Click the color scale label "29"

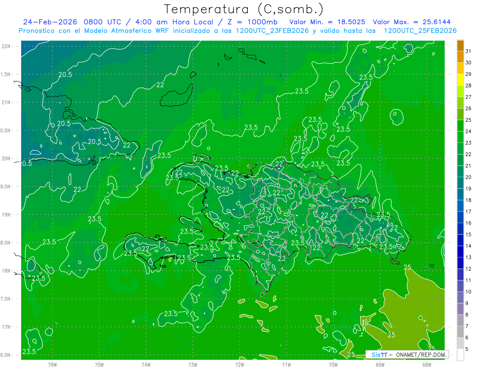(468, 74)
